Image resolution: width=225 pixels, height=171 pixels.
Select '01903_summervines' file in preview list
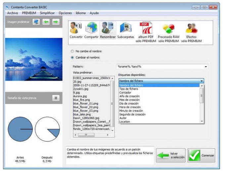point(92,78)
